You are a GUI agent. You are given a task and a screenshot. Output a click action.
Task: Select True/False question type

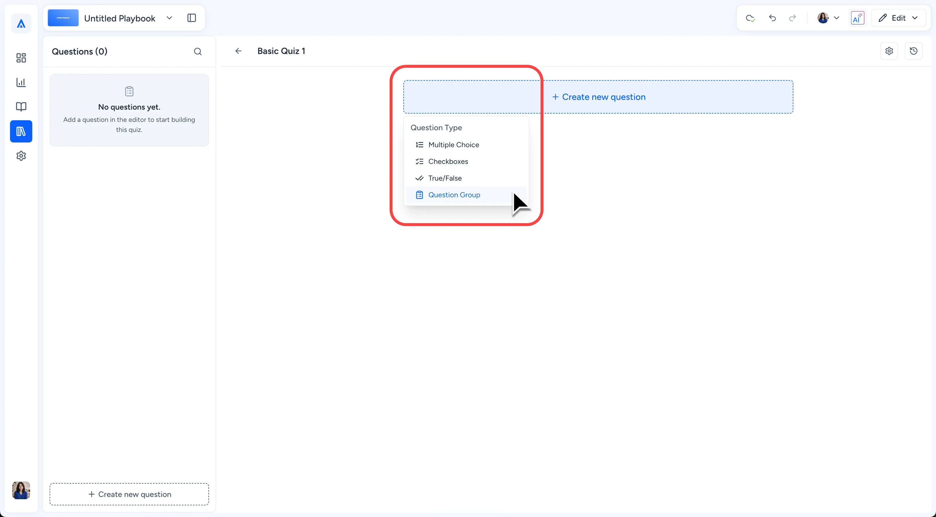pos(466,178)
